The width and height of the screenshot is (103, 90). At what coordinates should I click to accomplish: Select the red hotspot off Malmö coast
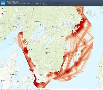point(36,84)
